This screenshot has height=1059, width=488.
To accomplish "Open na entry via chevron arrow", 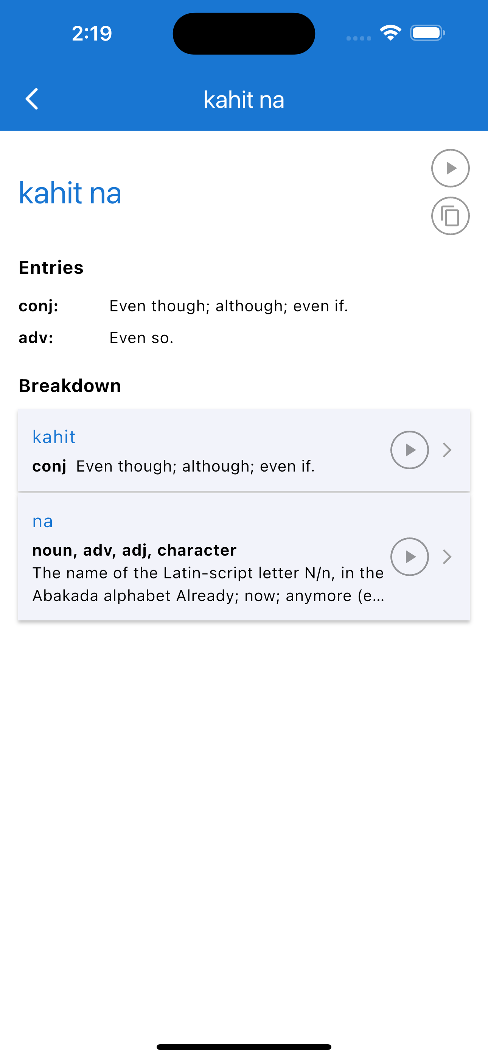I will click(447, 557).
